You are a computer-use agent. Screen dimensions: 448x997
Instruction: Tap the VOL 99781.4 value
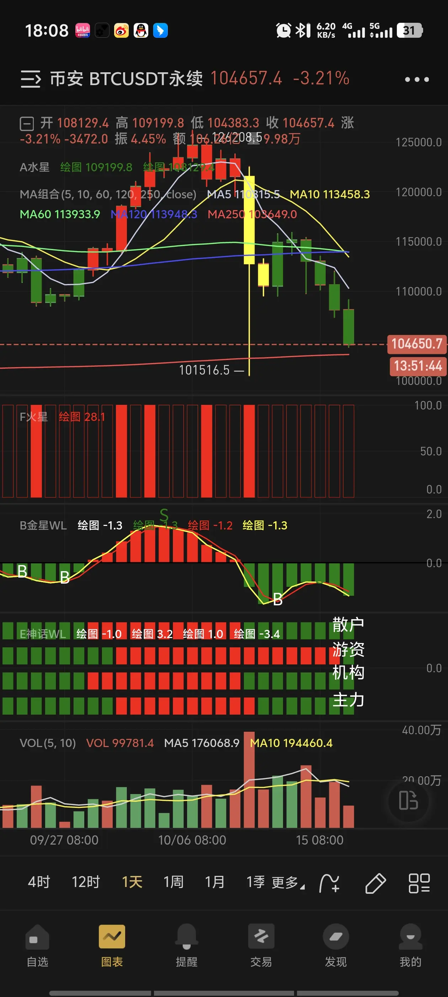[120, 743]
